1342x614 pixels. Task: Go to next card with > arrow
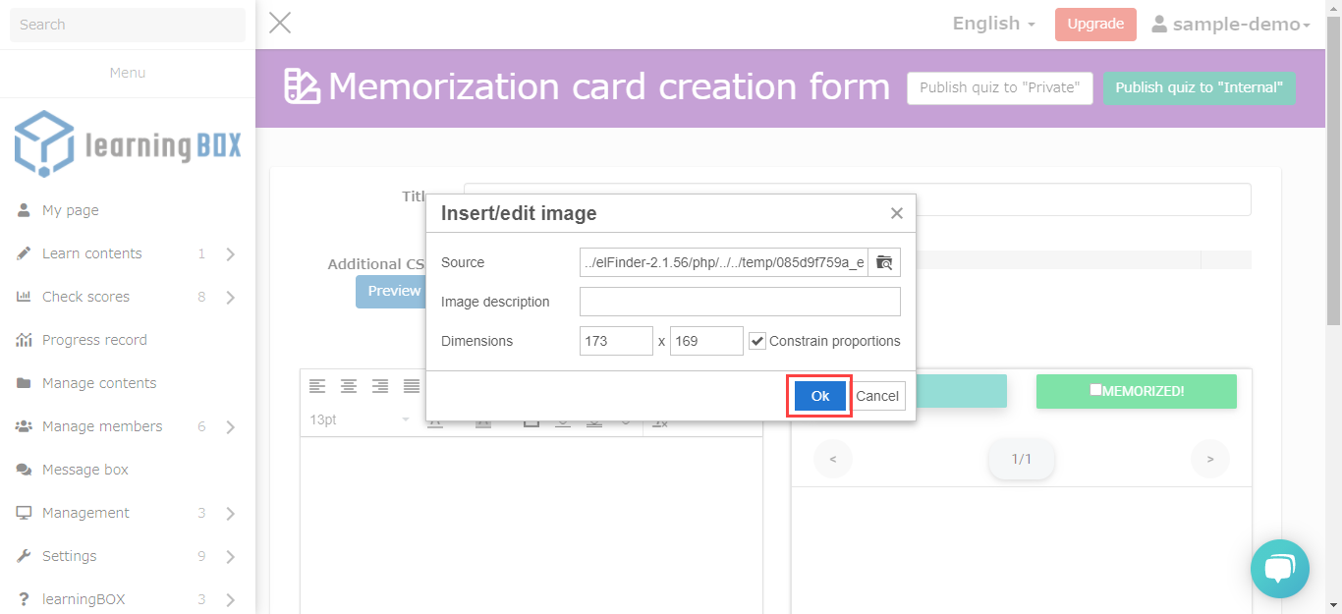1209,459
